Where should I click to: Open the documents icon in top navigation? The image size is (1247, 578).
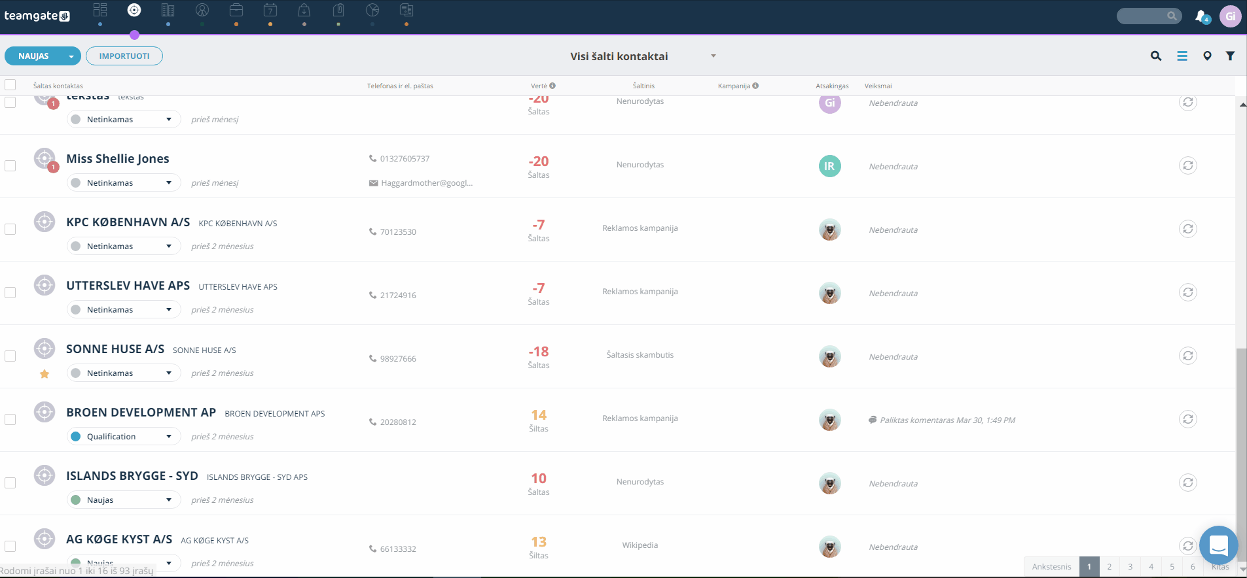(407, 10)
